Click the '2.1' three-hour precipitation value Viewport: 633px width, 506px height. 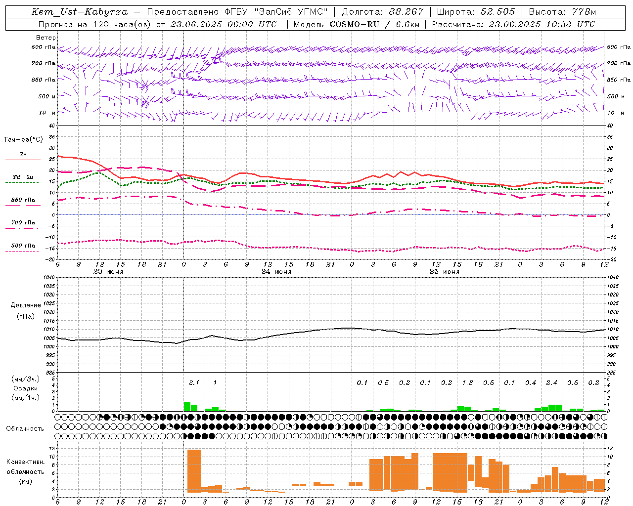pyautogui.click(x=194, y=382)
